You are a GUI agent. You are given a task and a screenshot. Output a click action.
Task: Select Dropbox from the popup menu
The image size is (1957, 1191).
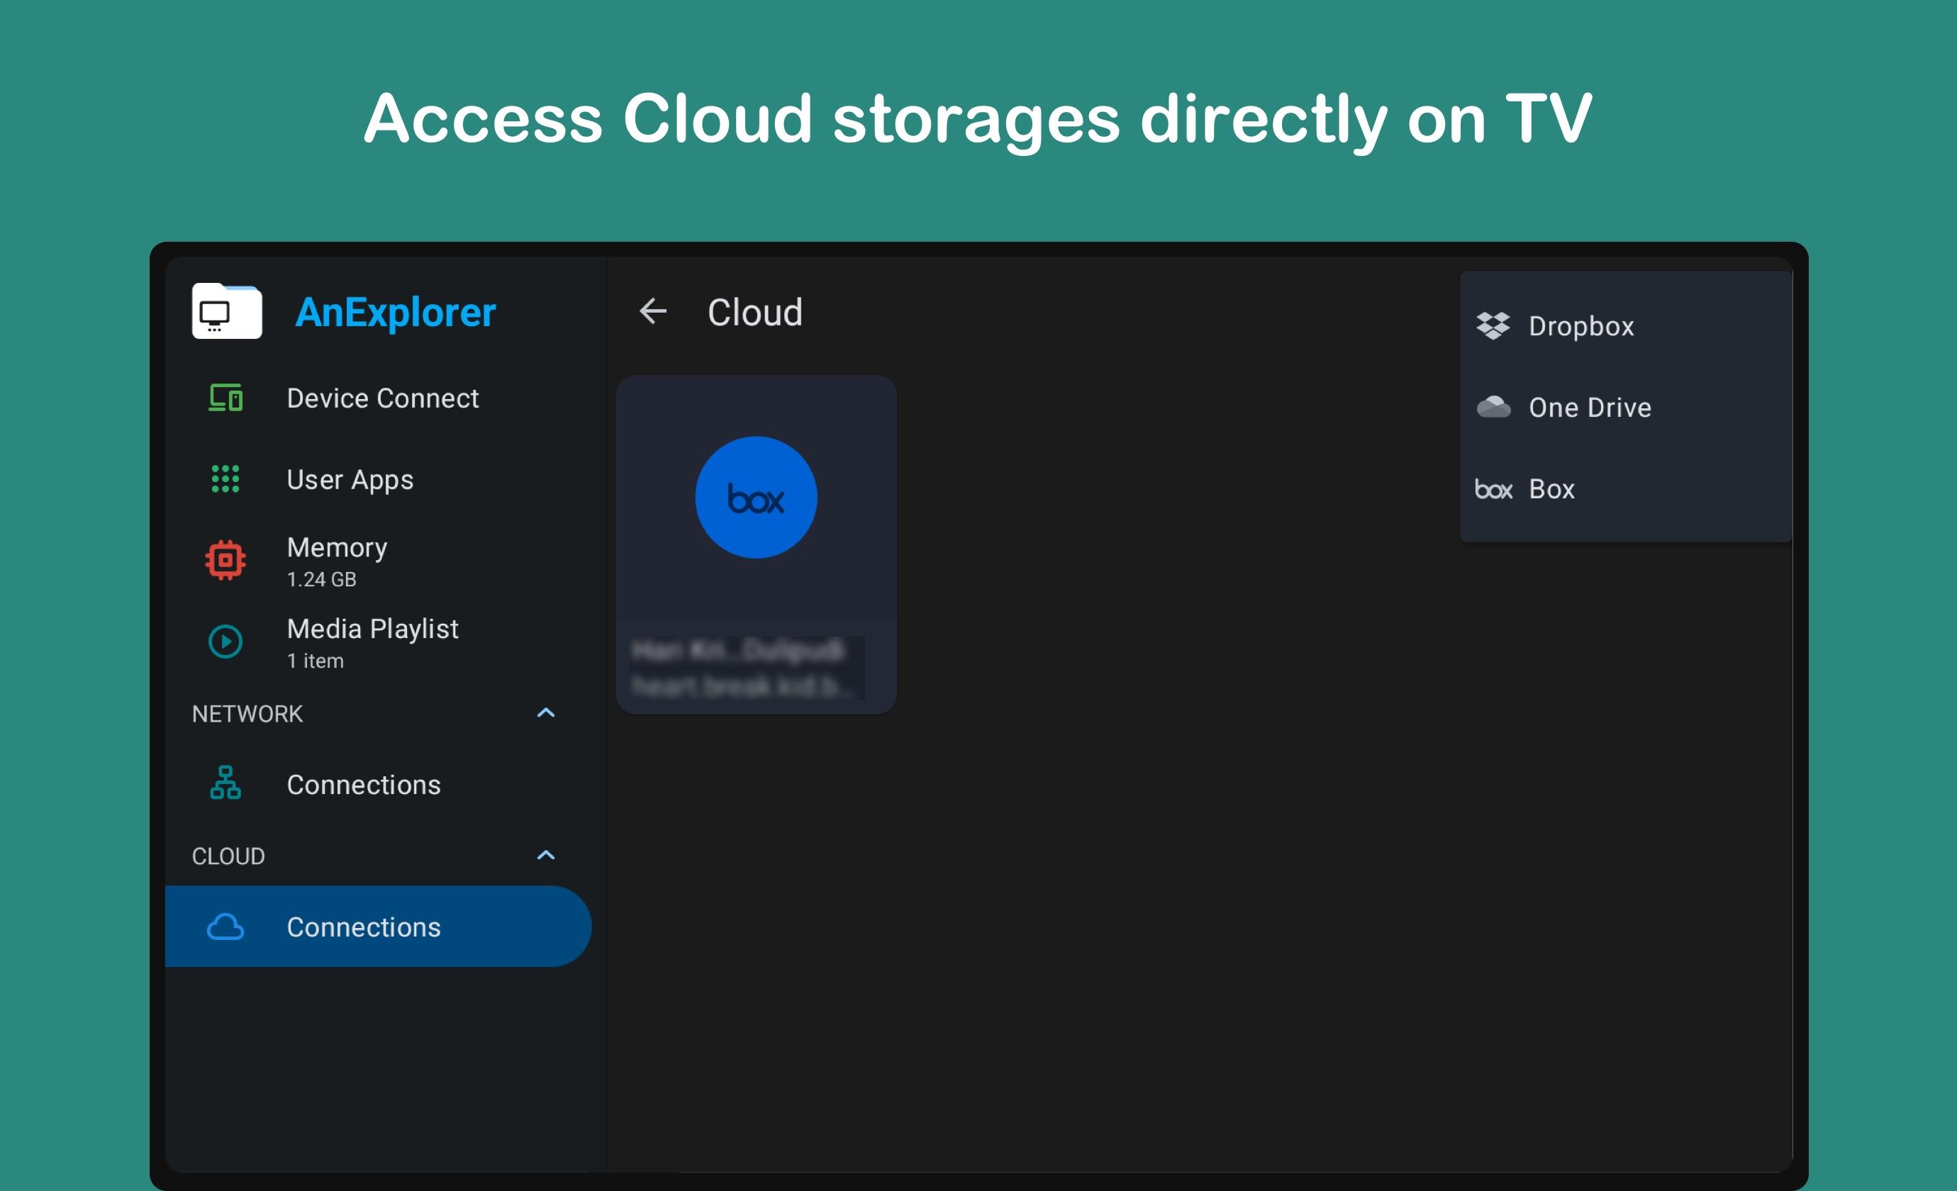pyautogui.click(x=1580, y=326)
